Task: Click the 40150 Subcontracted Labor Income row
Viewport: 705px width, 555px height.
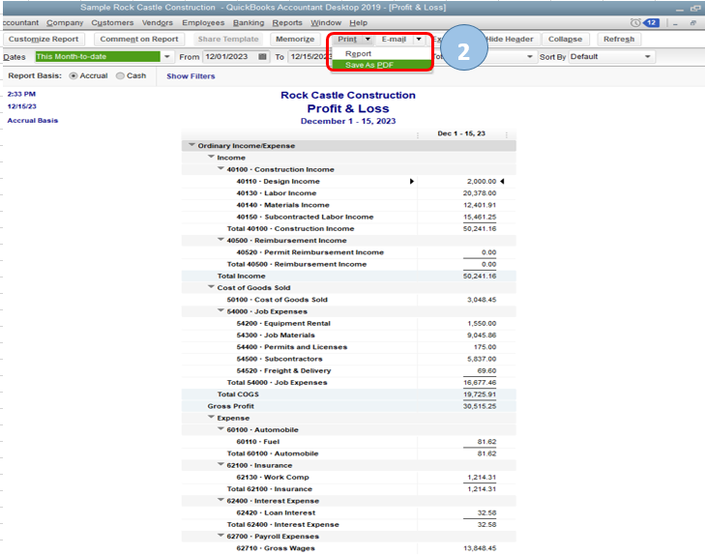Action: click(349, 217)
